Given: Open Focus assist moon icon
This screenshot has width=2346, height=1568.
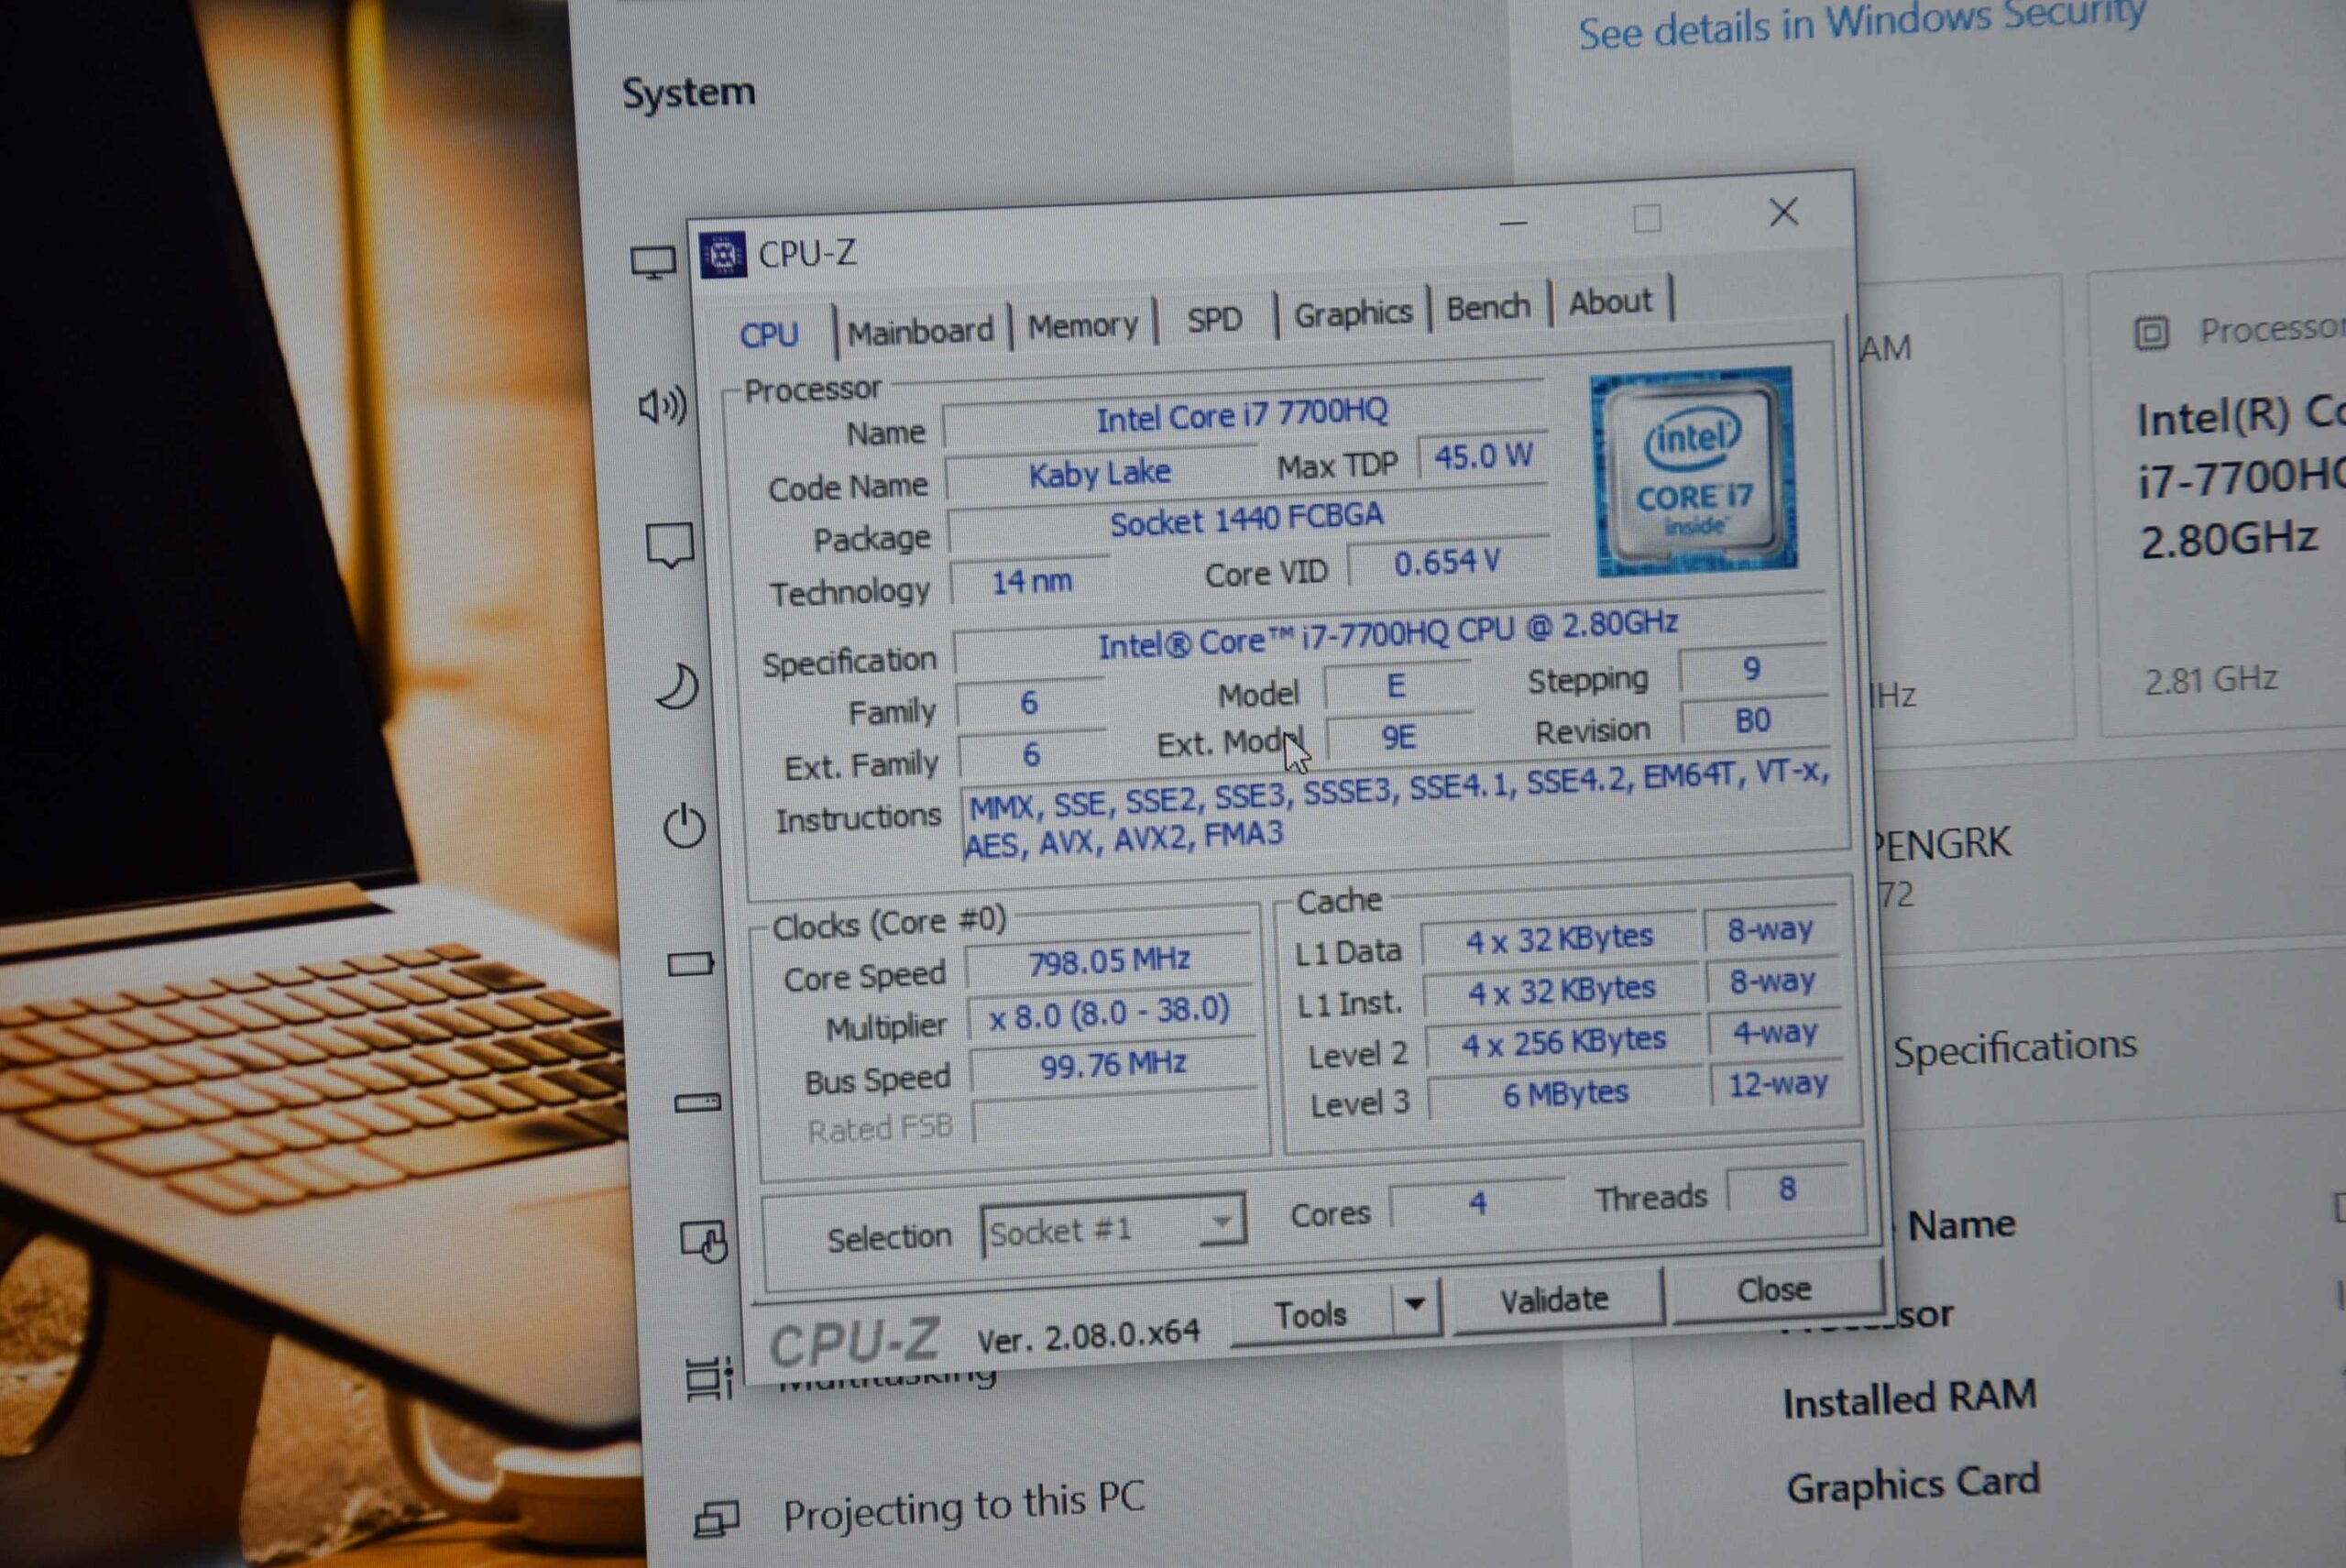Looking at the screenshot, I should tap(677, 687).
